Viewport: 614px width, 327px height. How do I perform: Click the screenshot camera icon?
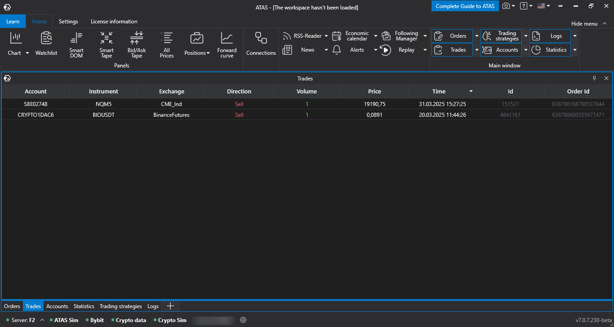pos(506,6)
